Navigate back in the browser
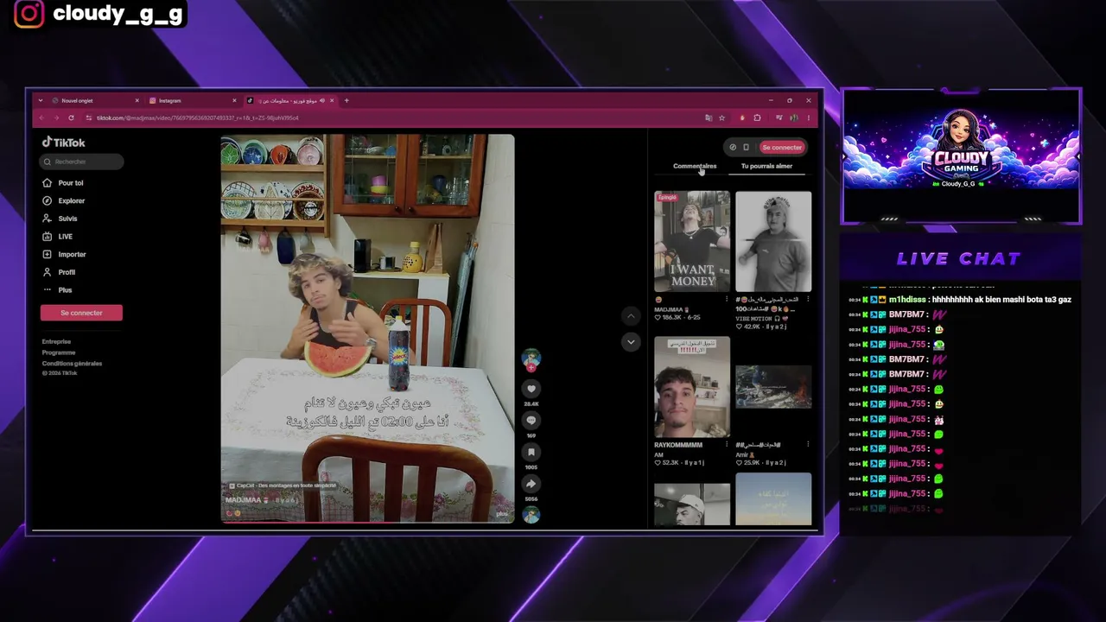Viewport: 1106px width, 622px height. [41, 117]
